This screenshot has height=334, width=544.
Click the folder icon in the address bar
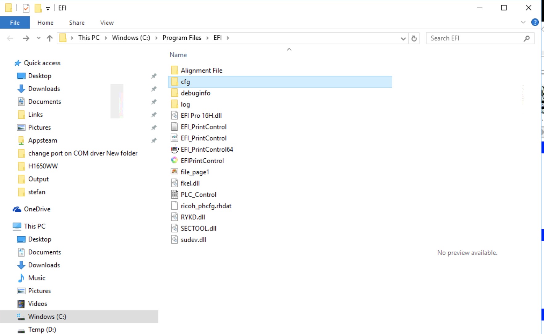(x=63, y=38)
